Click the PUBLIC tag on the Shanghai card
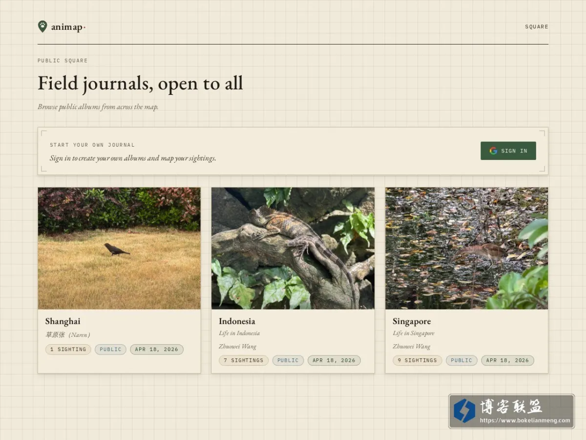This screenshot has width=586, height=440. coord(110,350)
